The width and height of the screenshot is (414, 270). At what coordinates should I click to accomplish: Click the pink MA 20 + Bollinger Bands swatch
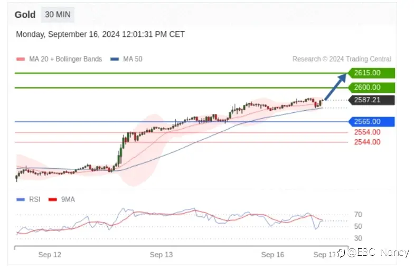pyautogui.click(x=21, y=59)
